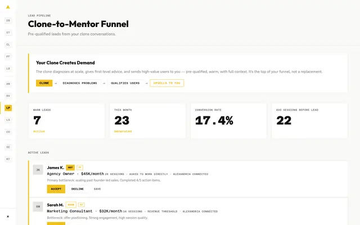Click the "LEAD PIPELINE" breadcrumb label
The image size is (360, 225).
click(39, 16)
